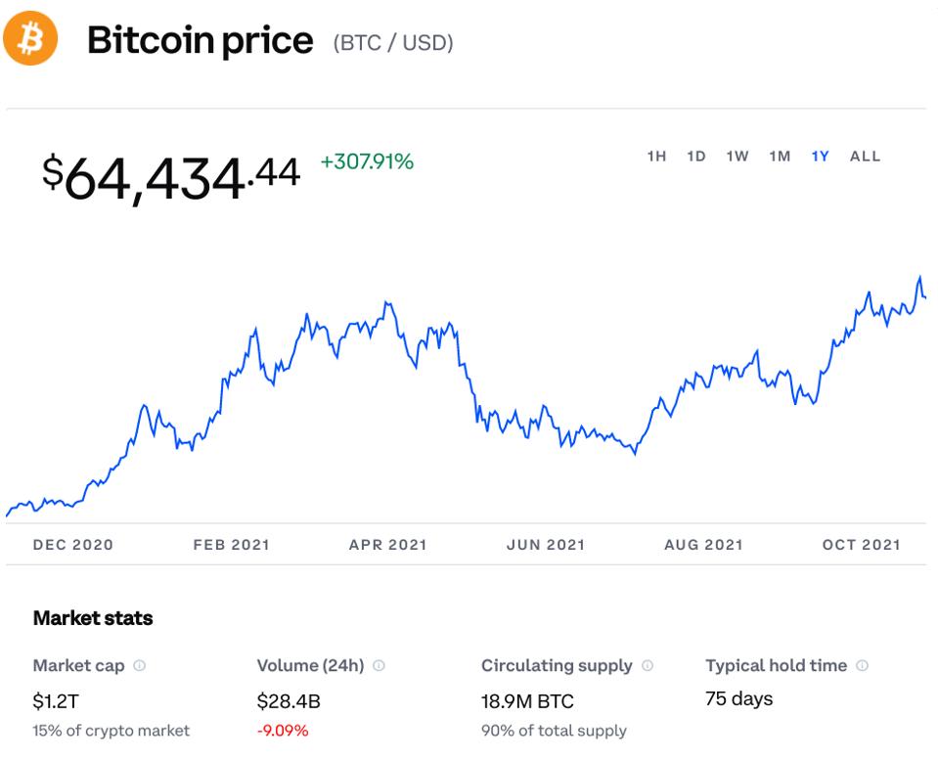The image size is (938, 761).
Task: Click the April 2021 peak on chart
Action: pos(387,302)
